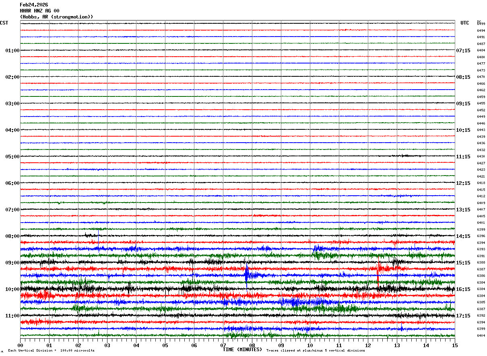Click the 'Traces clipped at plus/minus 5' footnote
The image size is (487, 356).
click(x=316, y=351)
